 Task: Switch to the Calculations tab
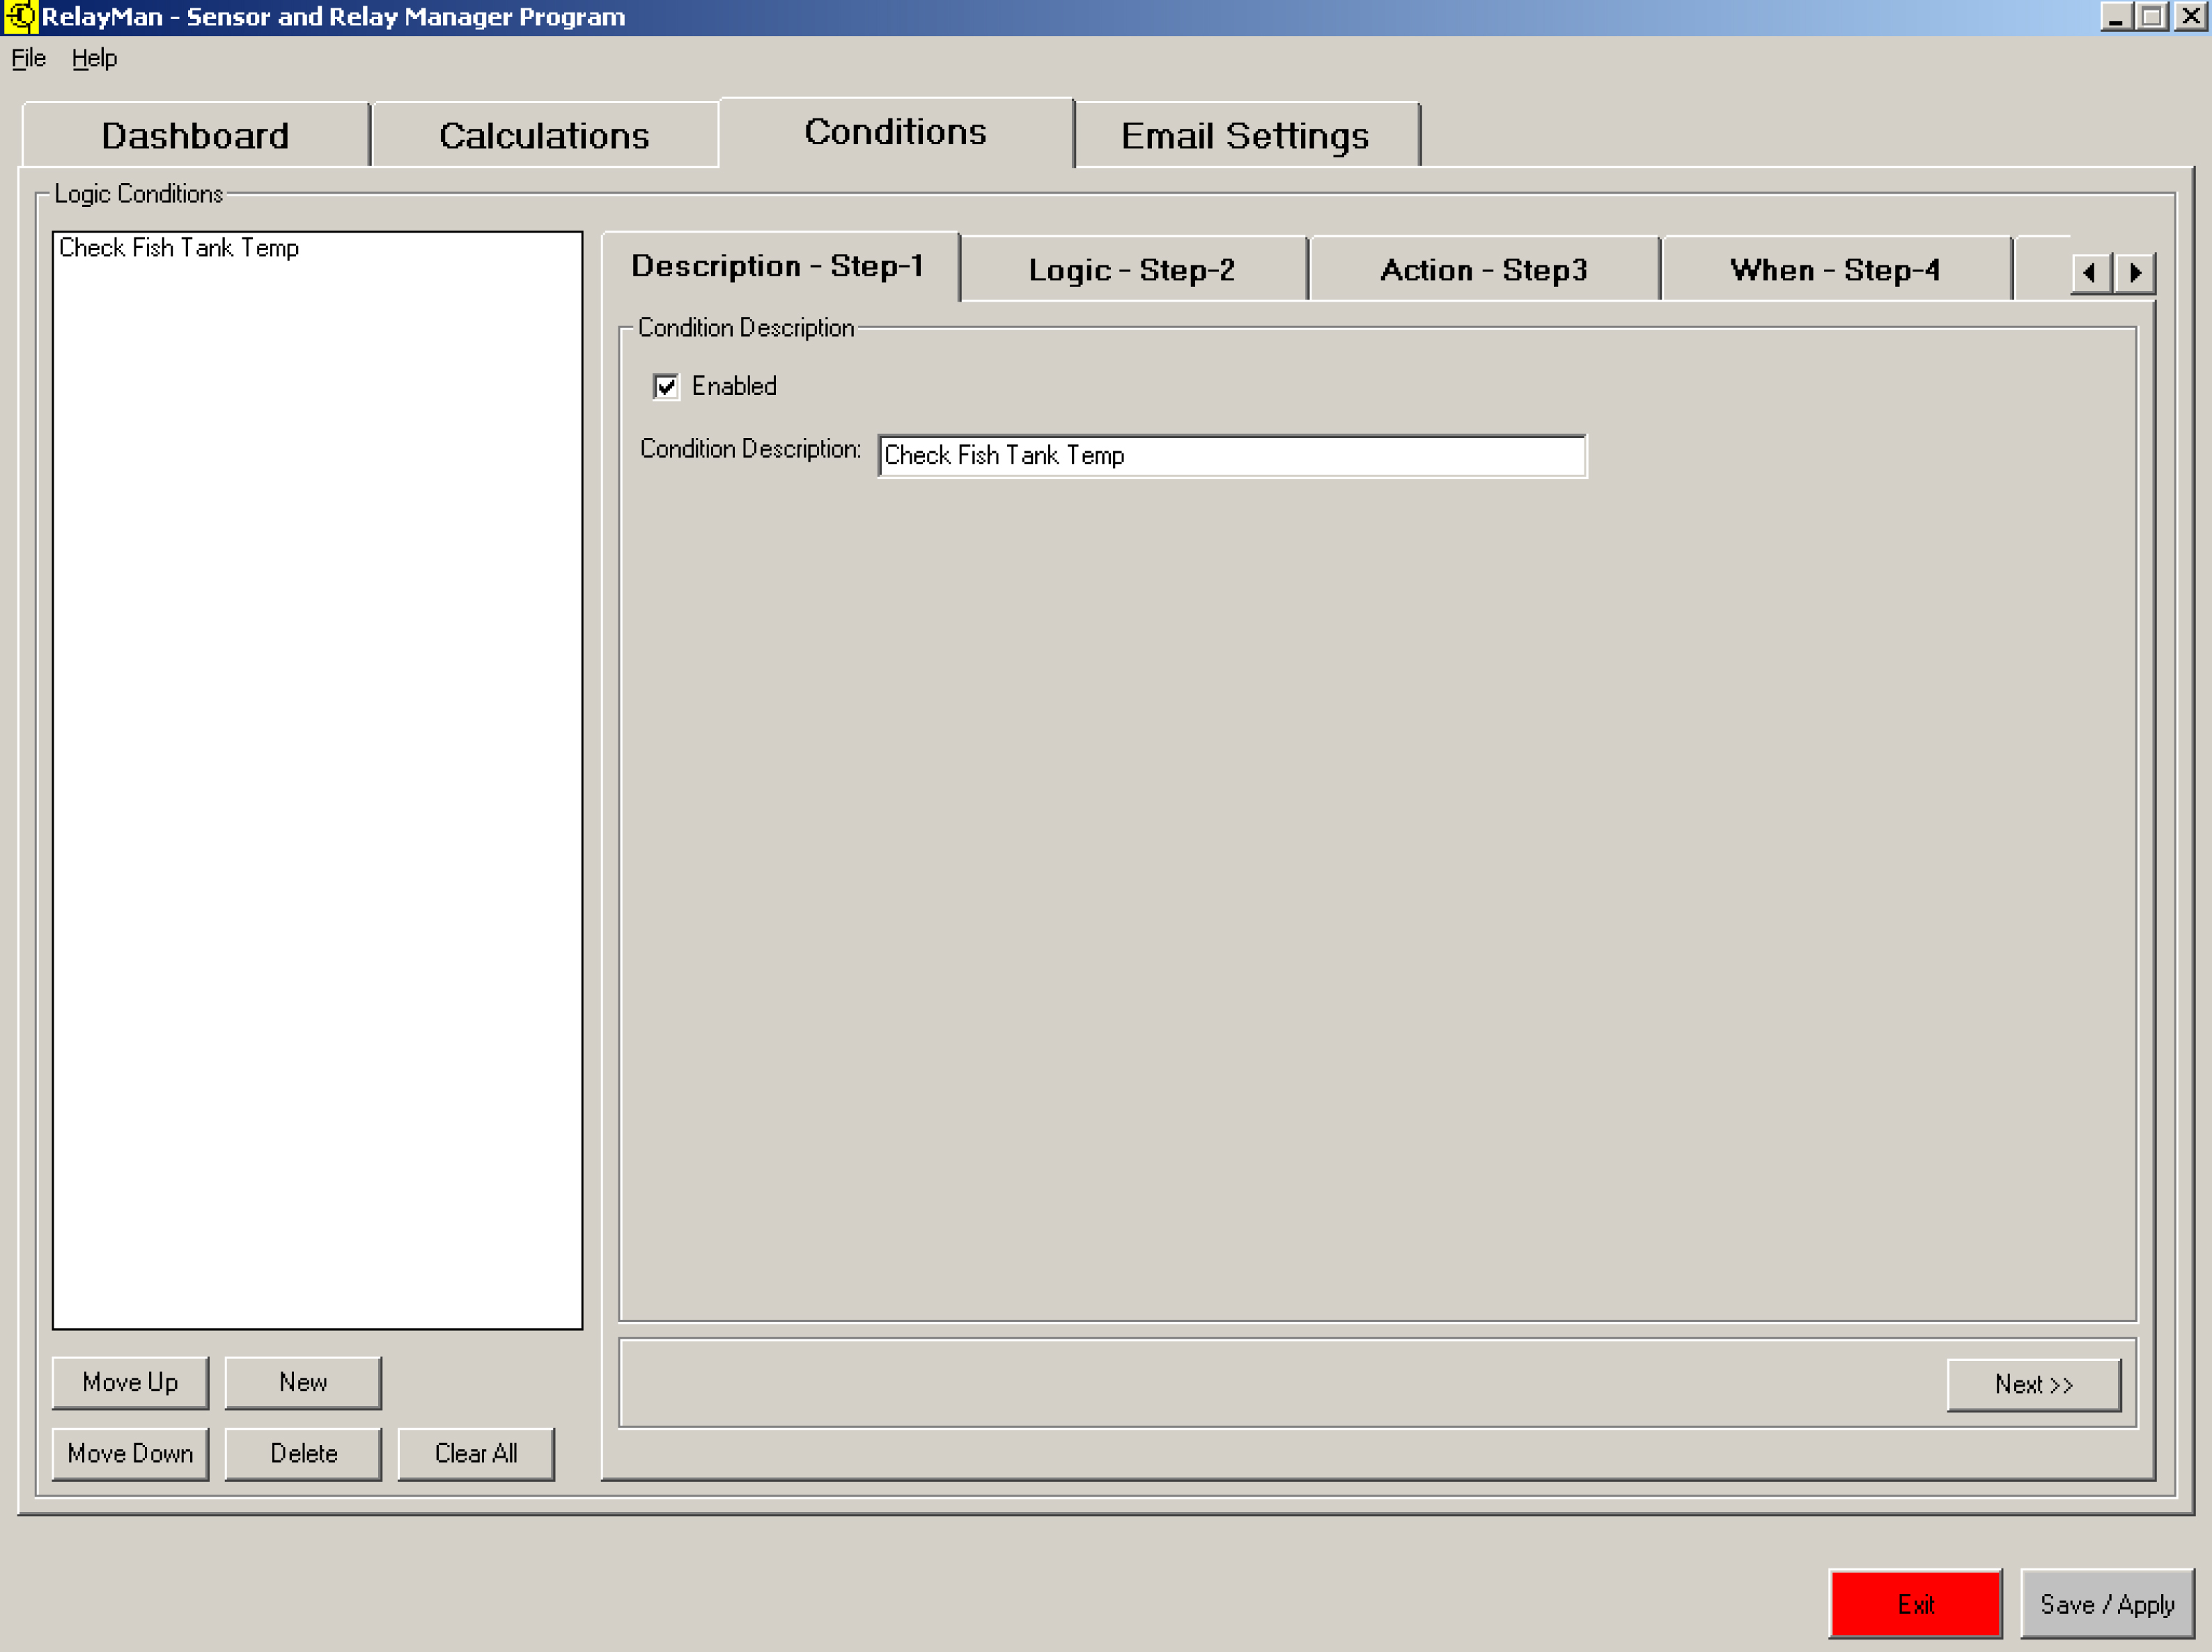(x=544, y=136)
